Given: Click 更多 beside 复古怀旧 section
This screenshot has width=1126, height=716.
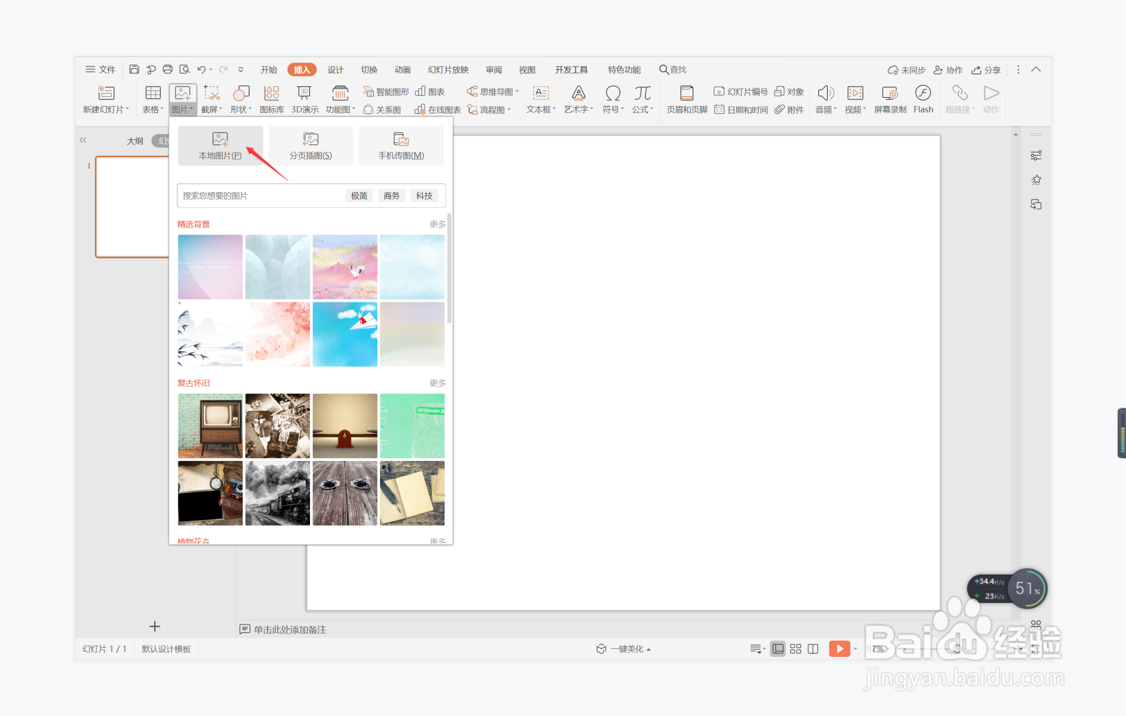Looking at the screenshot, I should tap(437, 383).
